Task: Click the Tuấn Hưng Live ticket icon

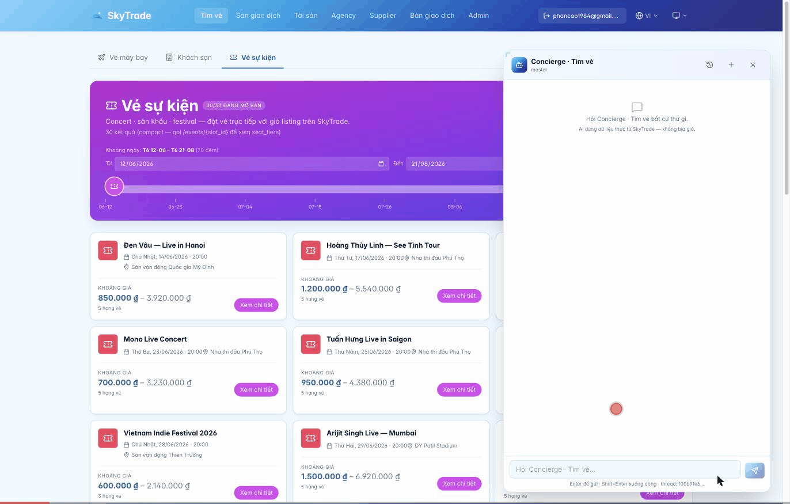Action: tap(311, 344)
